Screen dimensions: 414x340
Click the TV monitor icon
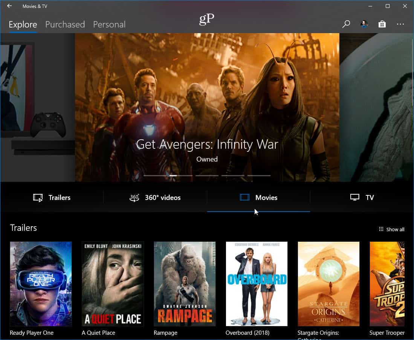click(x=354, y=197)
